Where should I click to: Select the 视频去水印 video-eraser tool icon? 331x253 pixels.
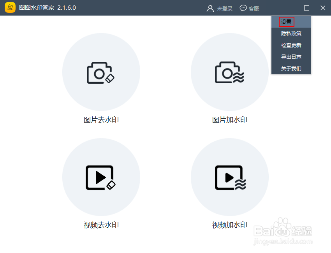[101, 177]
